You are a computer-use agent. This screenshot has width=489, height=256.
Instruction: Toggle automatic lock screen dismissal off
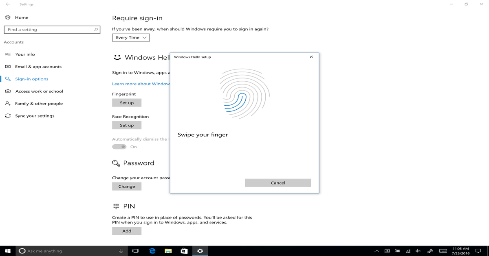click(119, 146)
